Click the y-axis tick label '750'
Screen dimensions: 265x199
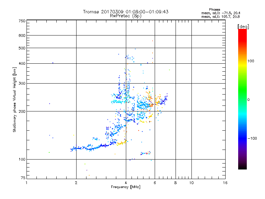(x=22, y=21)
